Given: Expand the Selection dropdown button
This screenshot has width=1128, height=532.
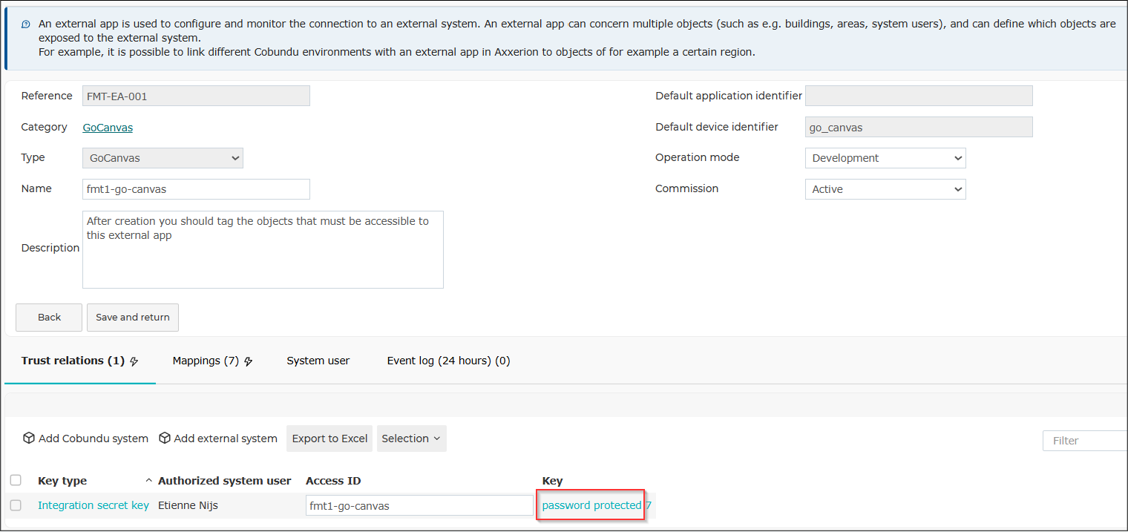Looking at the screenshot, I should pos(411,439).
